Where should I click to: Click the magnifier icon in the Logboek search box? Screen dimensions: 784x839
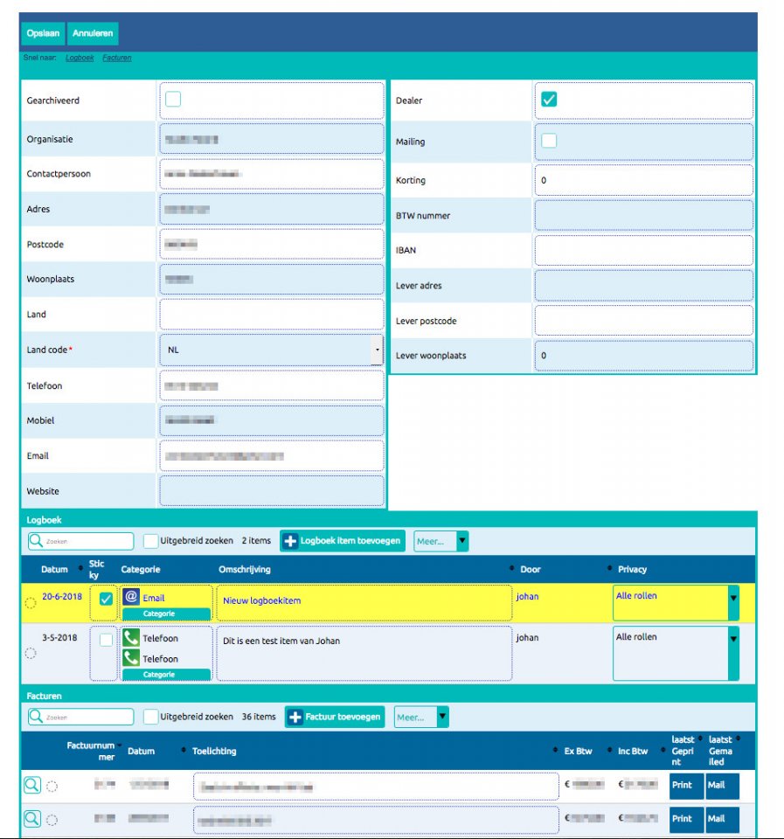[x=36, y=540]
